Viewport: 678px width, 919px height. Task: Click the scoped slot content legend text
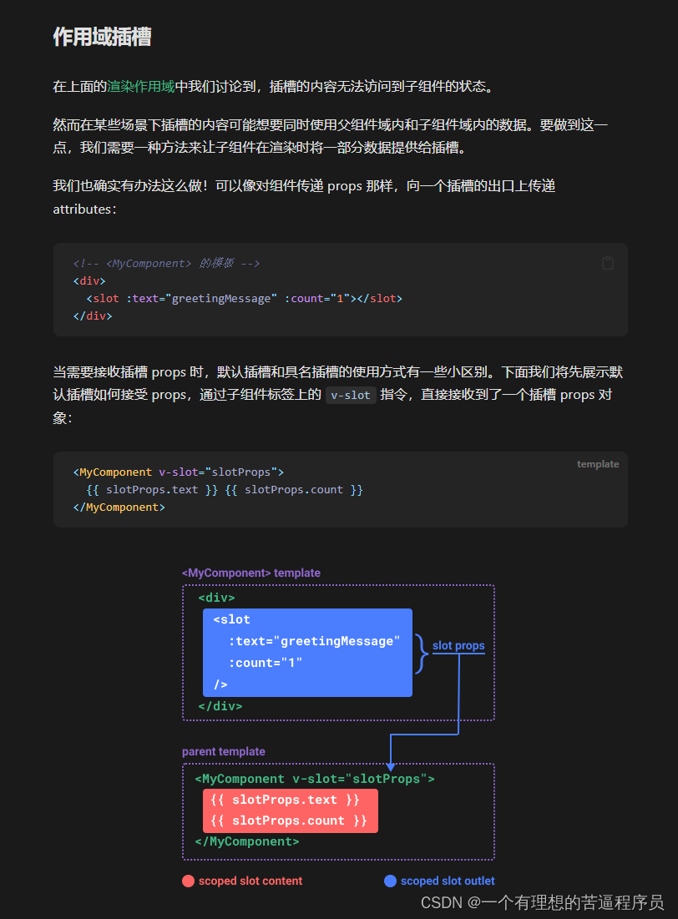coord(250,881)
